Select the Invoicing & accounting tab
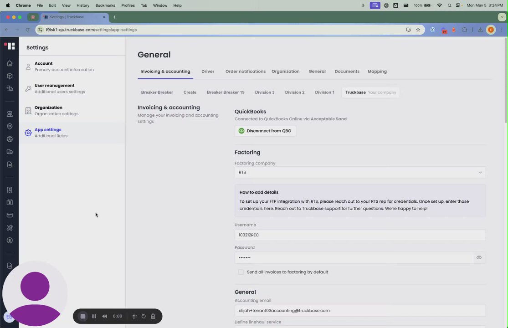This screenshot has width=508, height=328. 165,71
